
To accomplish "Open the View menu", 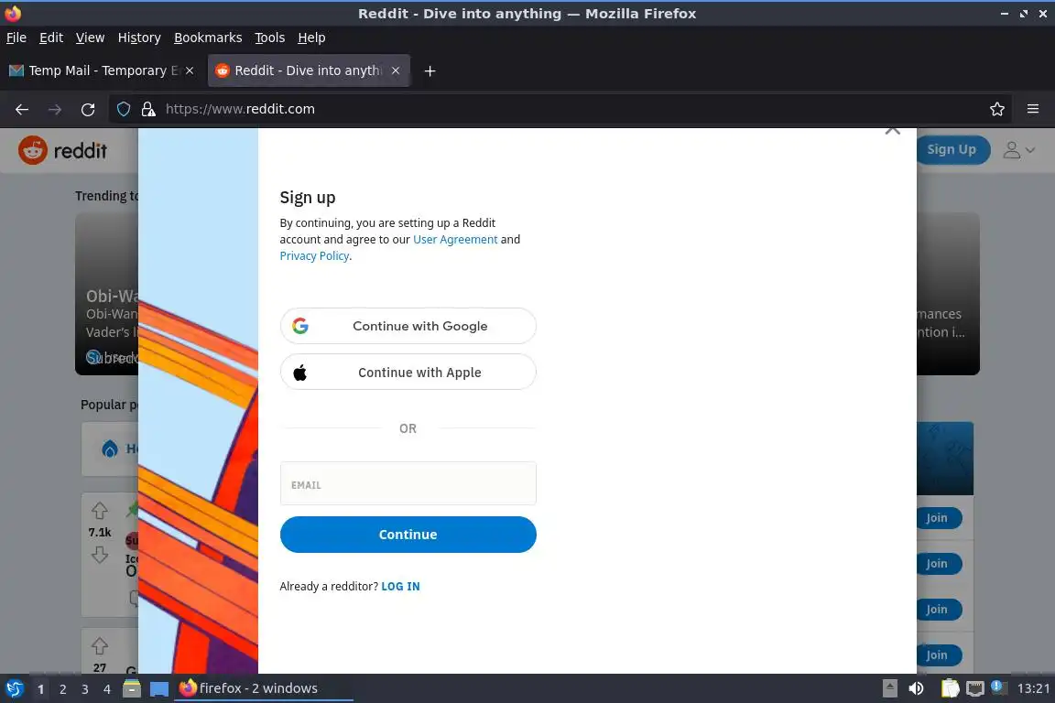I will pos(90,38).
